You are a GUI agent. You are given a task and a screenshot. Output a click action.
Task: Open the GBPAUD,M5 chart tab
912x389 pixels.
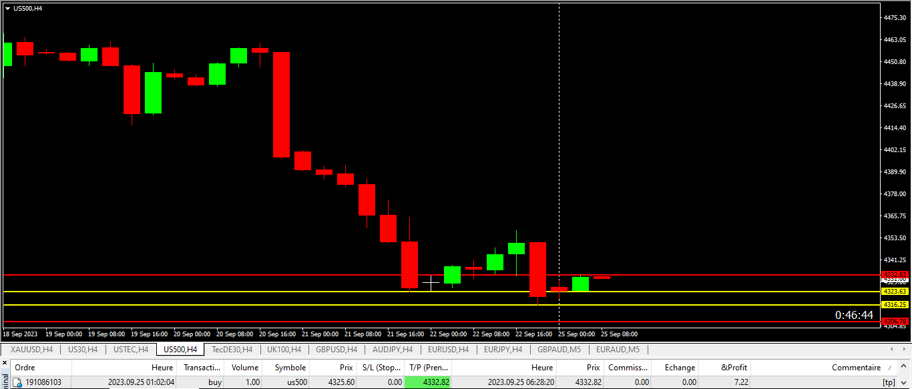click(559, 349)
